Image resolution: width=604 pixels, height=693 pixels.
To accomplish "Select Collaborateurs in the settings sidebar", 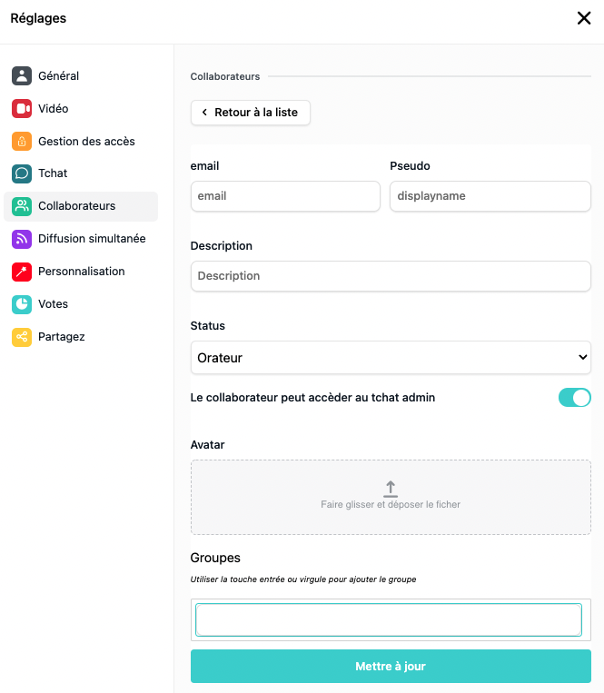I will [x=81, y=206].
